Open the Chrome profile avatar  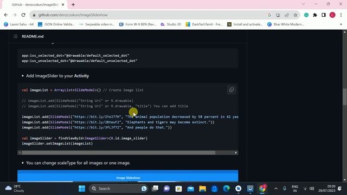pos(332,15)
